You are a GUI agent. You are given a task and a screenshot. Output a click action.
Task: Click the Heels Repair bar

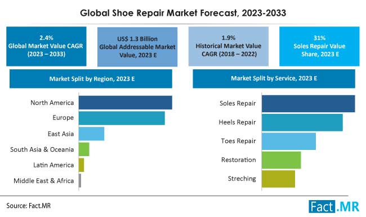click(x=302, y=122)
